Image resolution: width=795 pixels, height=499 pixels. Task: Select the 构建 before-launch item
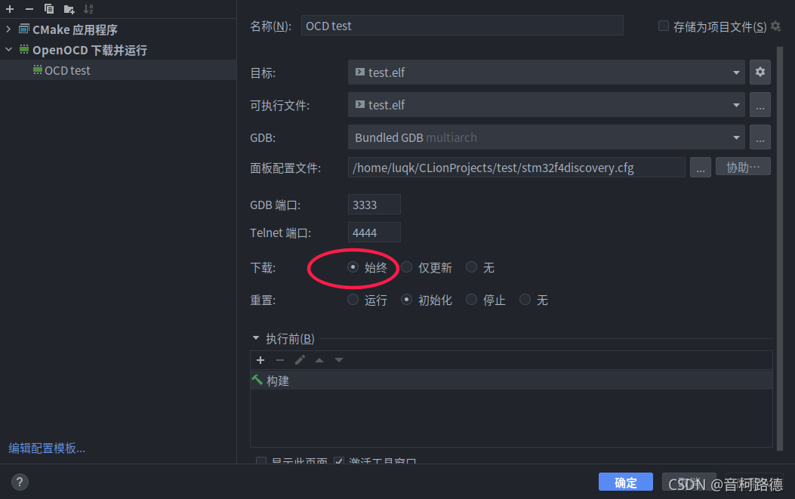coord(511,380)
